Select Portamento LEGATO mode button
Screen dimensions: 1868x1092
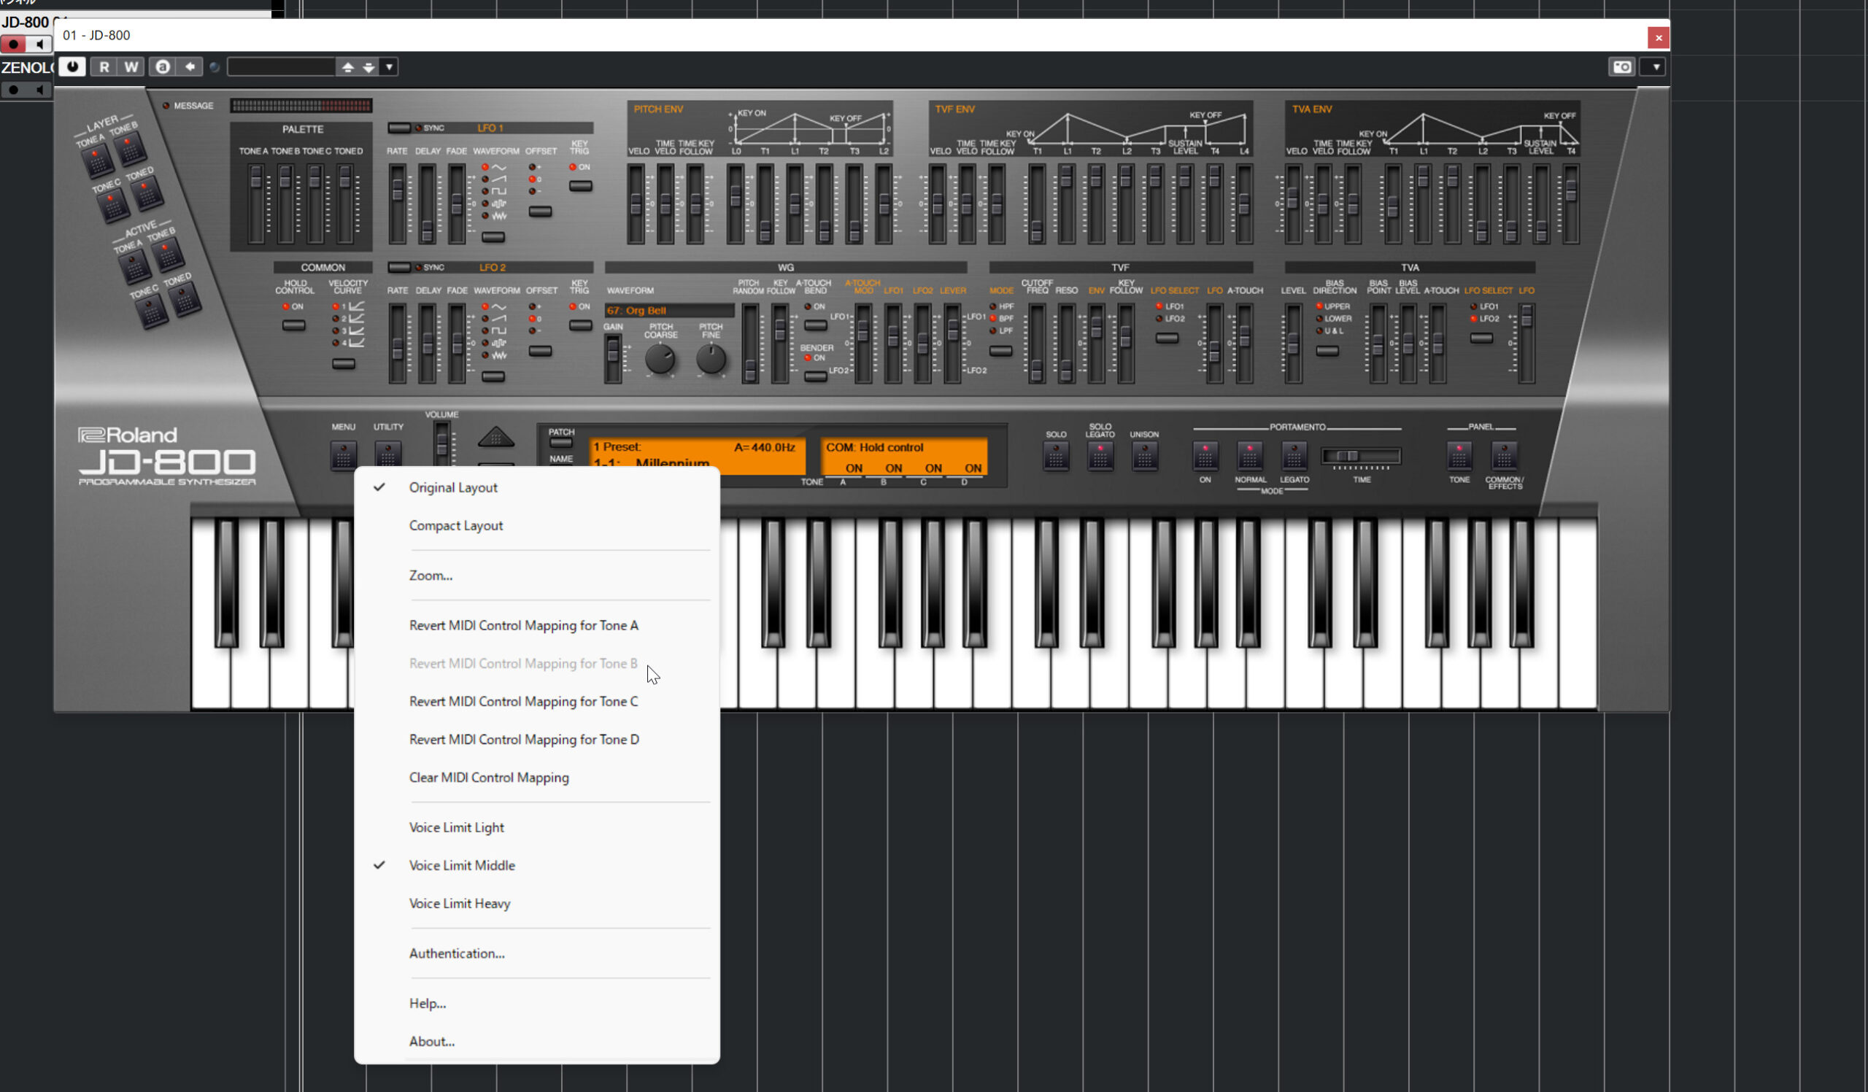(x=1294, y=456)
